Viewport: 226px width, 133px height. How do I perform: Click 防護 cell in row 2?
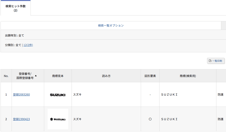click(221, 119)
